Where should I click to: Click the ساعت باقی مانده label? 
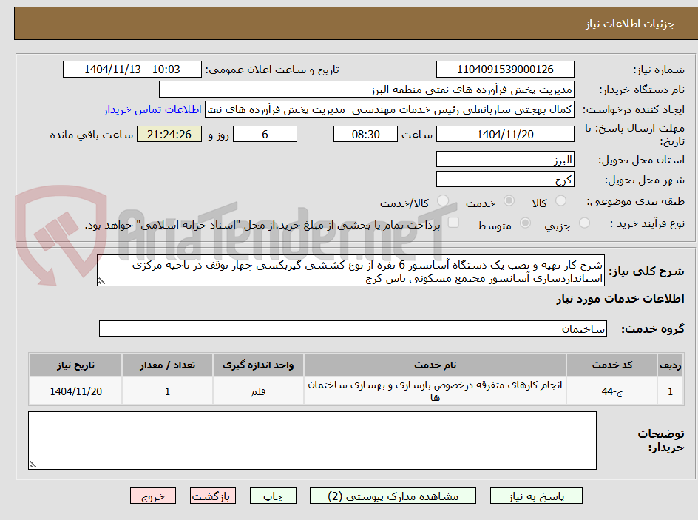point(91,135)
